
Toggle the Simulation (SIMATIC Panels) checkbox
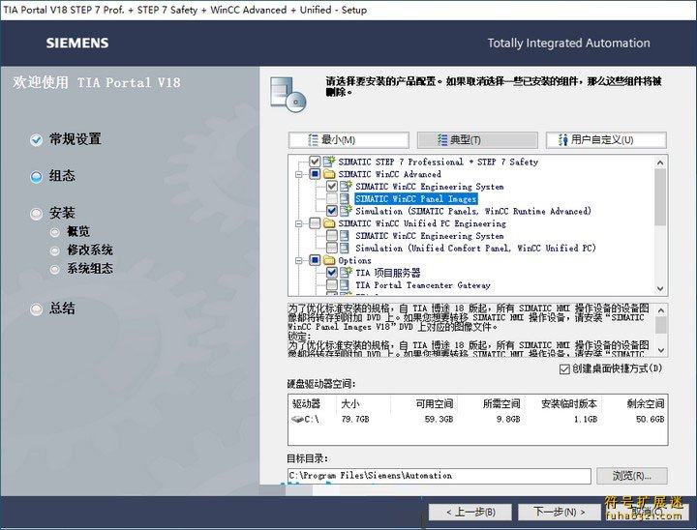pos(332,211)
